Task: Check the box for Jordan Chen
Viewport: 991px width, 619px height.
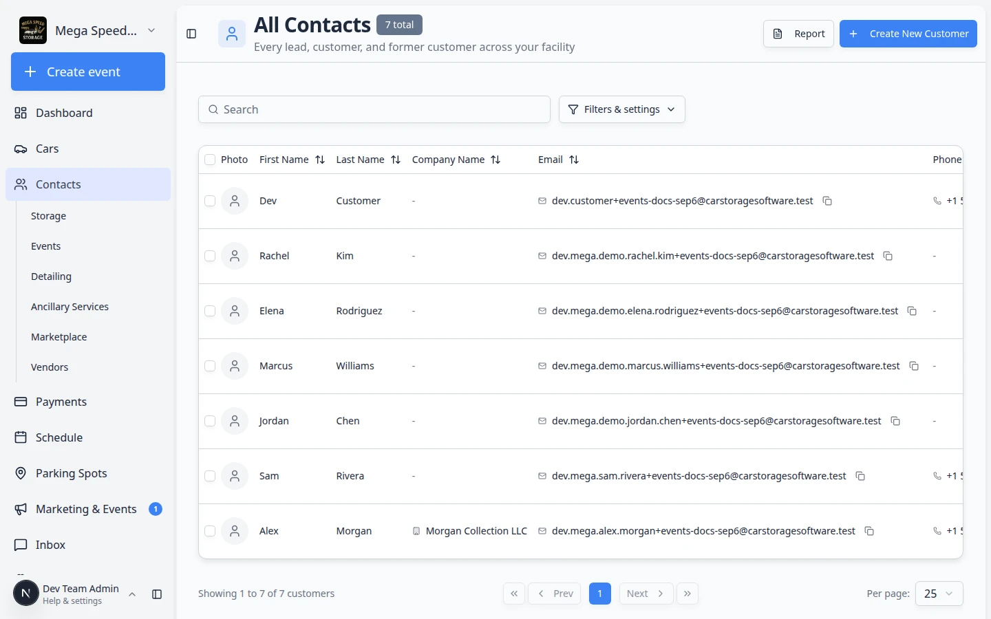Action: [210, 421]
